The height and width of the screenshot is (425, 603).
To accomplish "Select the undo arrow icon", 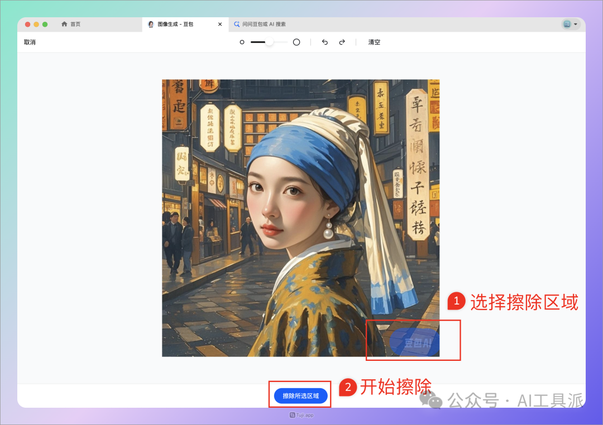I will click(x=324, y=42).
